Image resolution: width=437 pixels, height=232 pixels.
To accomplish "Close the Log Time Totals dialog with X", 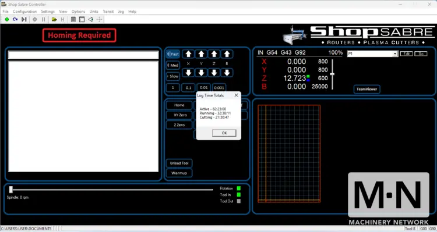I will pyautogui.click(x=237, y=95).
